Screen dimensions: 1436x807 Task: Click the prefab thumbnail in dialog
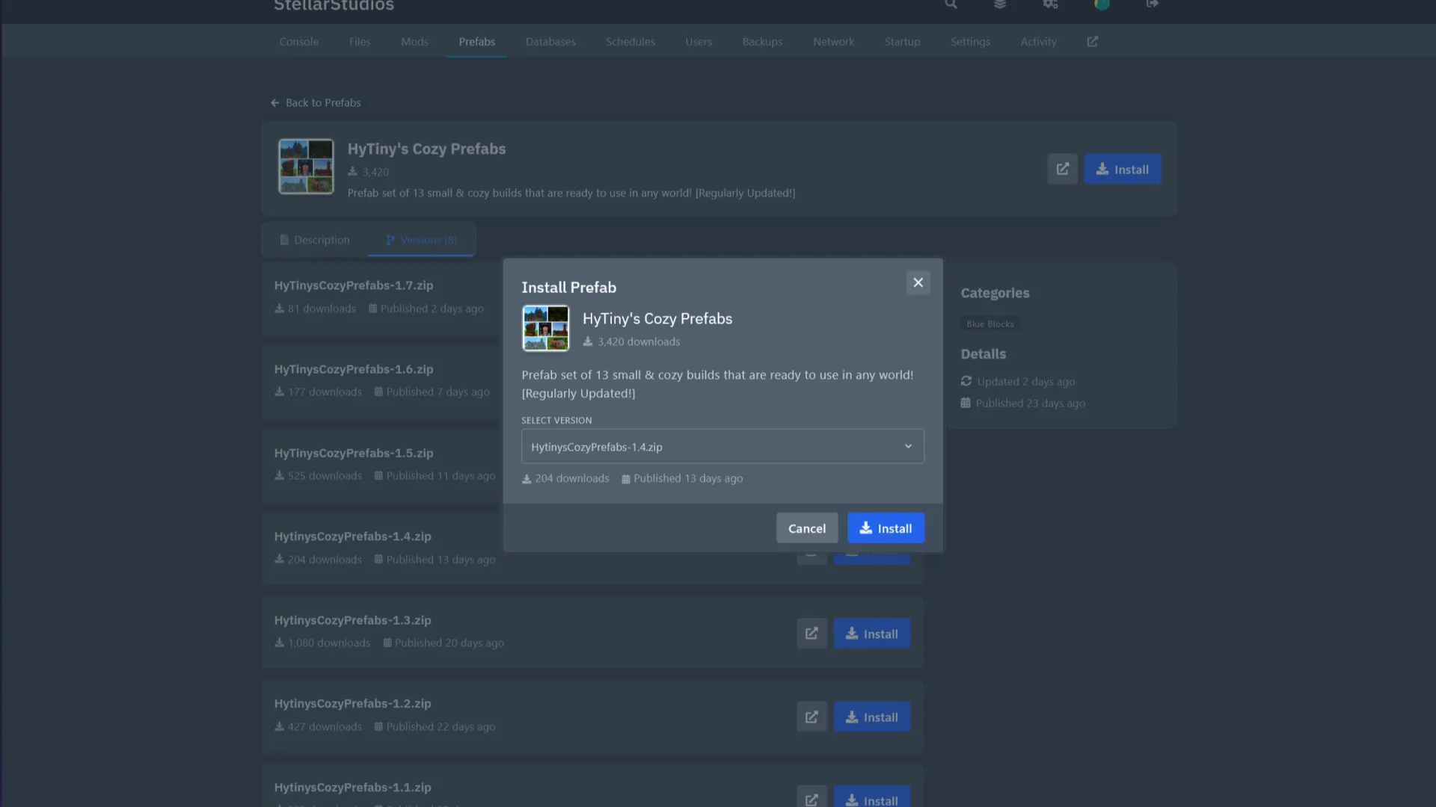[545, 328]
